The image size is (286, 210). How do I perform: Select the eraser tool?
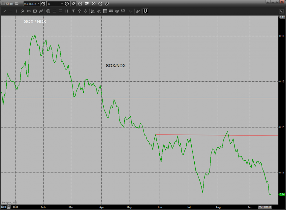(138, 11)
